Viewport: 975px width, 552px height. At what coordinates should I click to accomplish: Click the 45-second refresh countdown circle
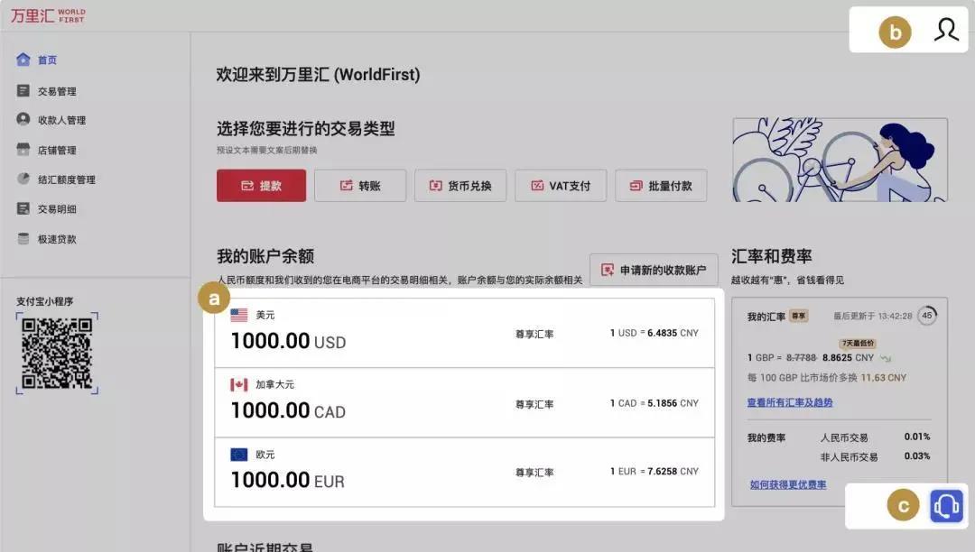point(926,316)
